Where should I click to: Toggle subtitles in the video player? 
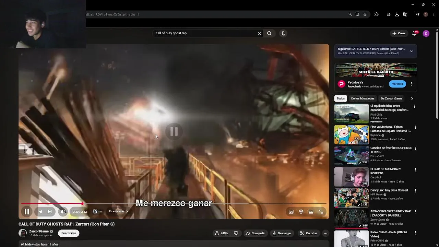291,212
